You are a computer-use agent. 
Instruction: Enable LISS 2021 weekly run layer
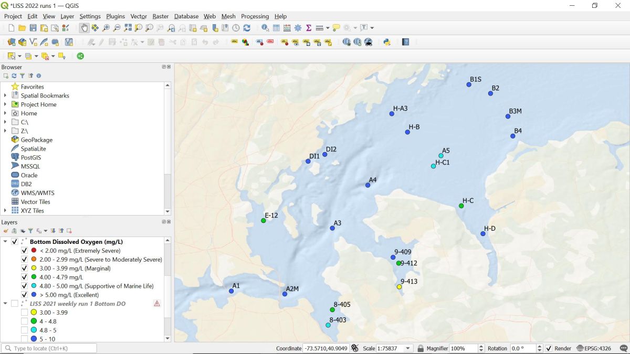pos(15,304)
